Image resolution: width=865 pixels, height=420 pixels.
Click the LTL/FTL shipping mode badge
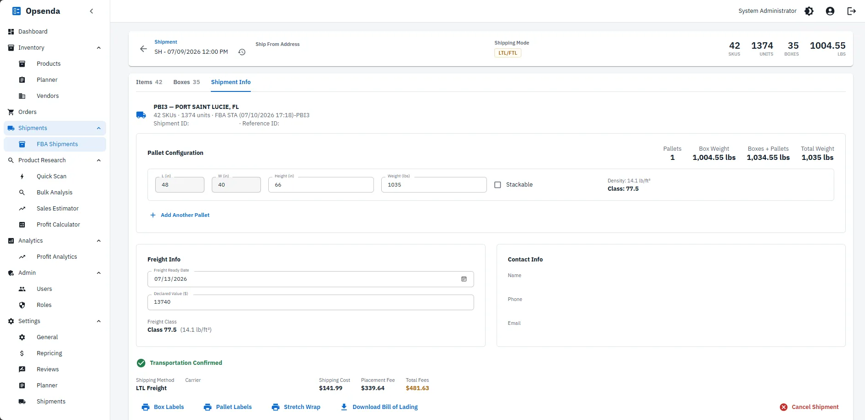[x=508, y=53]
